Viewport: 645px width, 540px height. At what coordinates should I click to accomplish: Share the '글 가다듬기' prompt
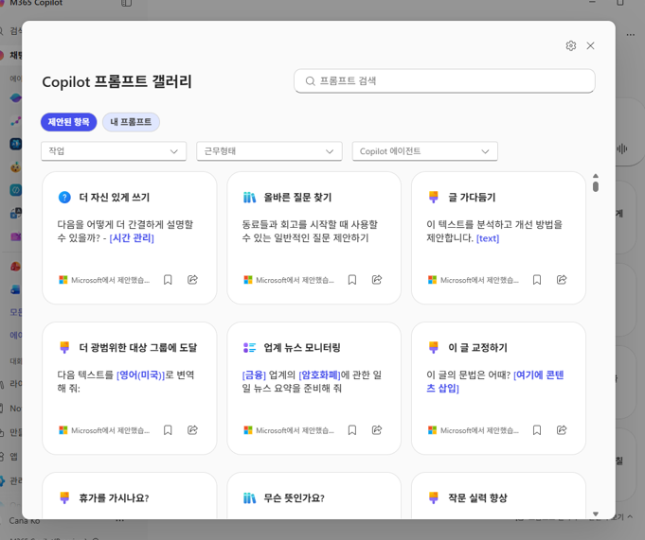point(562,280)
